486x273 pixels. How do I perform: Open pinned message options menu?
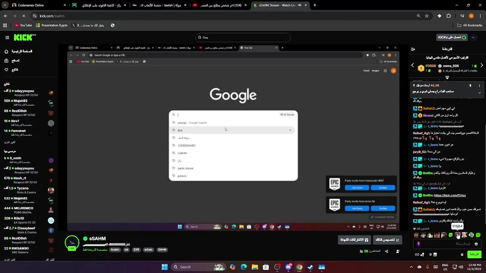(479, 86)
